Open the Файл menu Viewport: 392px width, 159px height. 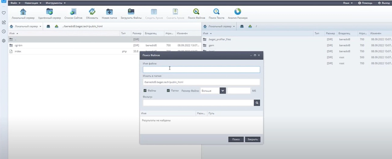pyautogui.click(x=15, y=3)
